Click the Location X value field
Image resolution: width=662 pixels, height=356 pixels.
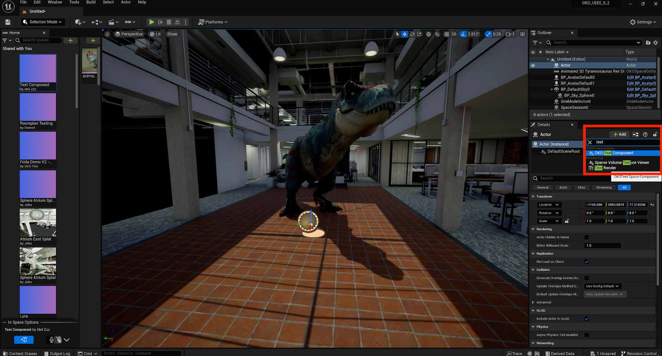tap(594, 205)
